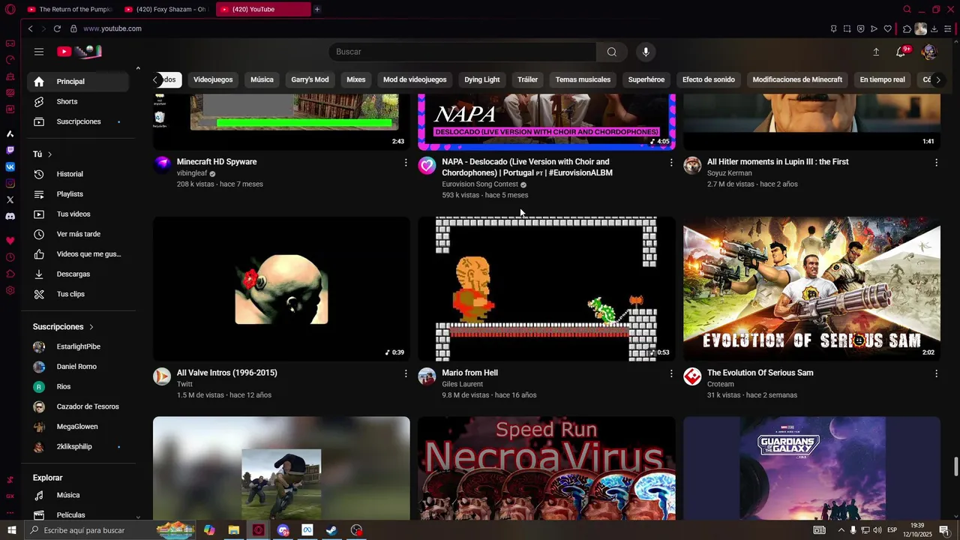
Task: Open browser history clock in Opera sidebar
Action: pos(10,257)
